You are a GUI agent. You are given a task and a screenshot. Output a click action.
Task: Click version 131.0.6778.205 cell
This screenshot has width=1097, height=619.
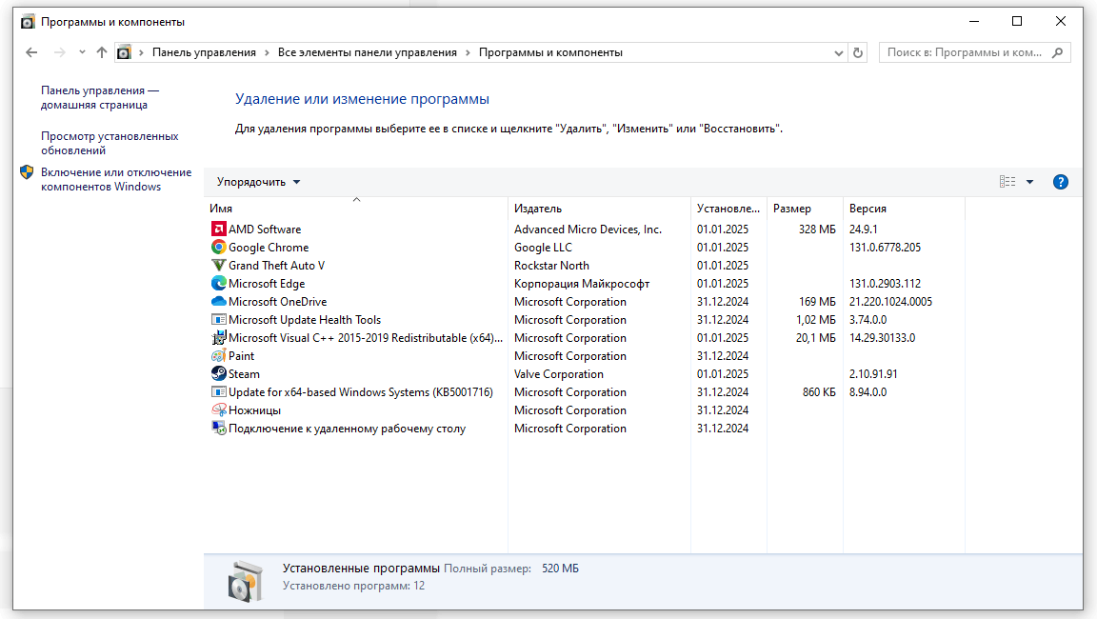click(x=885, y=247)
